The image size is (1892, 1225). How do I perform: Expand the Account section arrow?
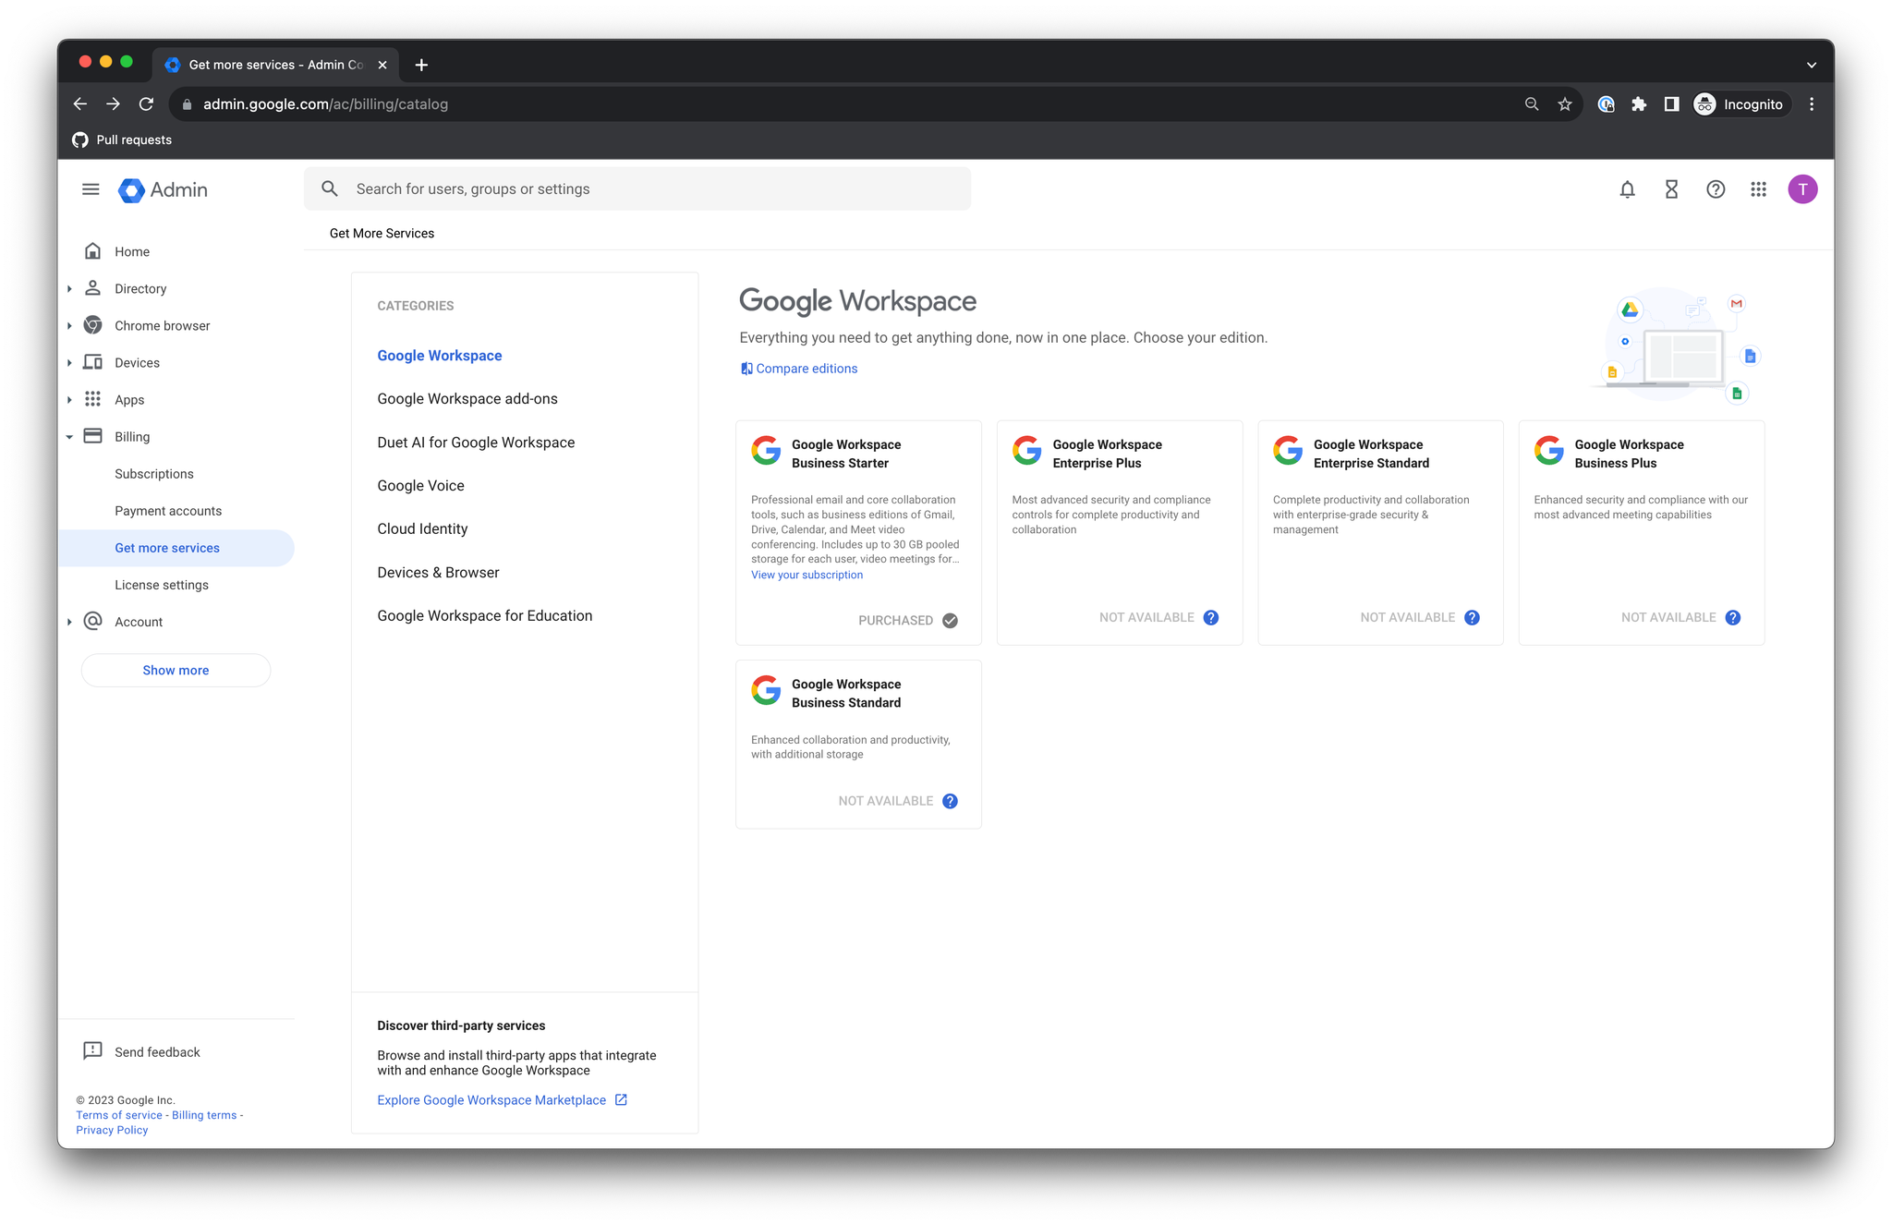(69, 622)
